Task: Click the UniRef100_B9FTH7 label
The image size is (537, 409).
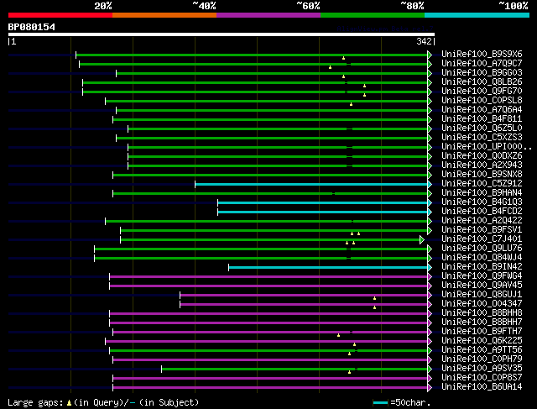Action: pos(482,332)
